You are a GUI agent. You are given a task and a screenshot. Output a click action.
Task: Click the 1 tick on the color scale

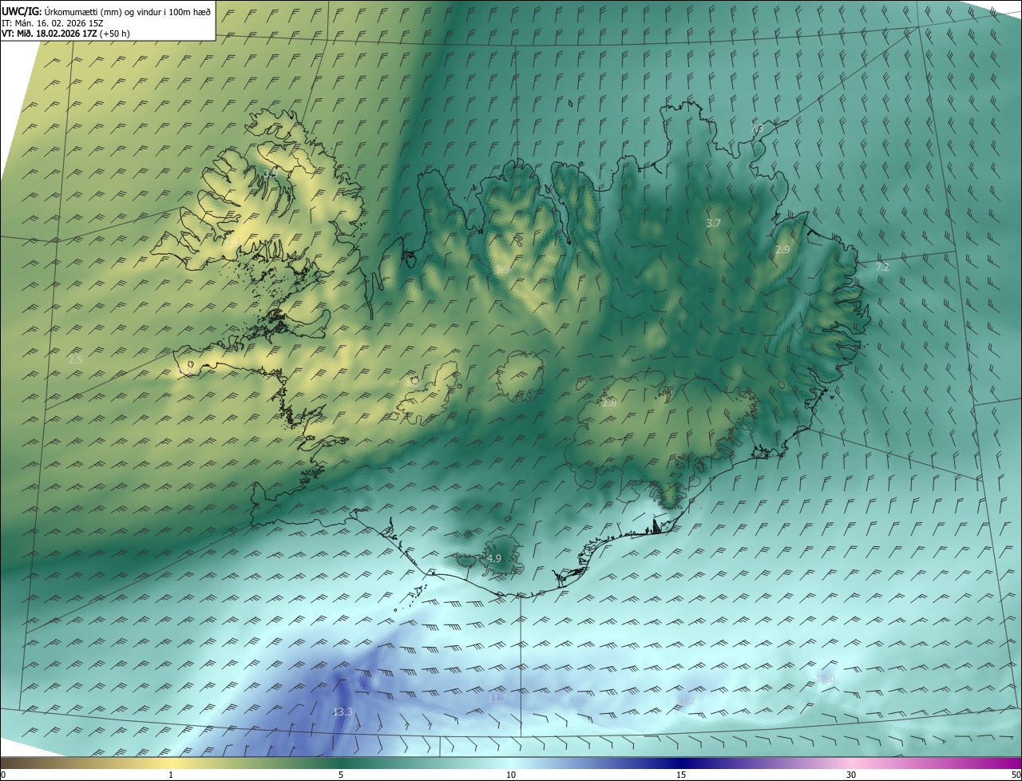(x=171, y=775)
